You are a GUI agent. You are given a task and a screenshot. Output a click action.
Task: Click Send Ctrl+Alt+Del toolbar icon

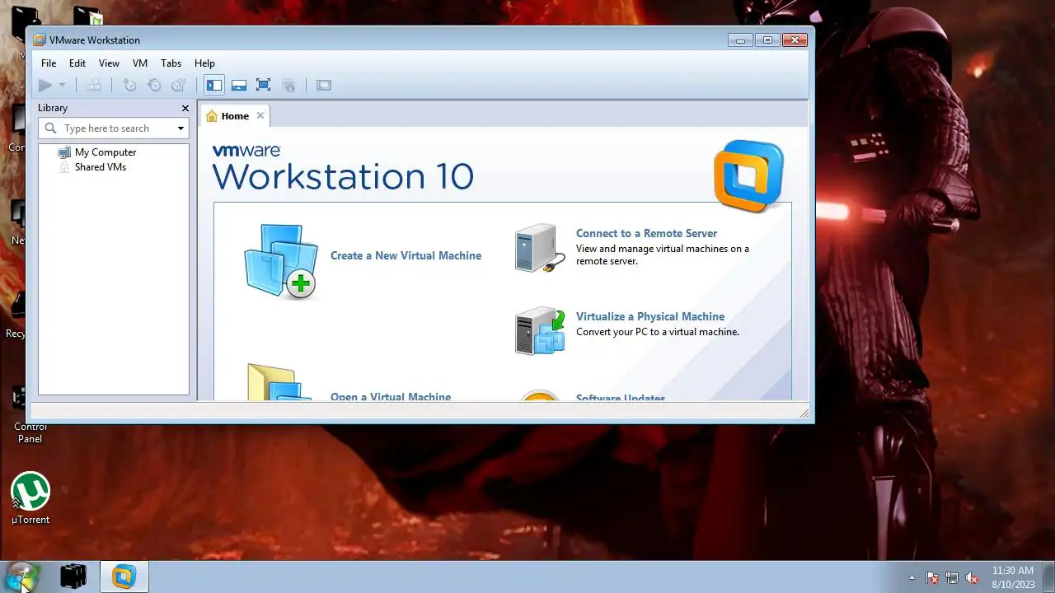tap(94, 85)
